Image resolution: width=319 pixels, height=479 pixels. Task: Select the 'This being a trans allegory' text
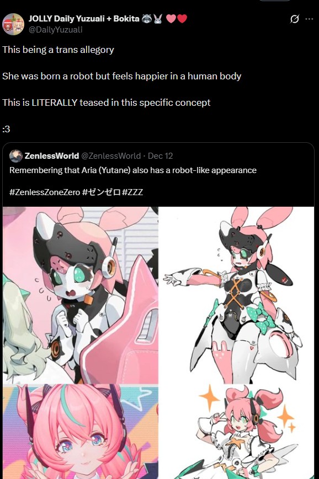tap(58, 50)
